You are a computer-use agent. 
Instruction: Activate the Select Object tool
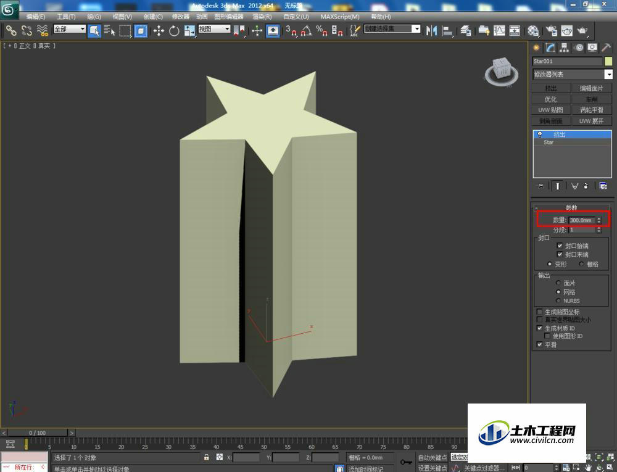tap(94, 31)
